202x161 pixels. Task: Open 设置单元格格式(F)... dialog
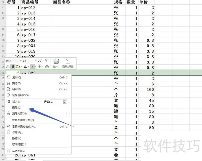coord(38,127)
